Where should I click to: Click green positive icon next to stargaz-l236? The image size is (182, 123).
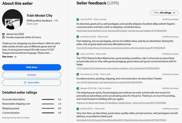(x=78, y=88)
